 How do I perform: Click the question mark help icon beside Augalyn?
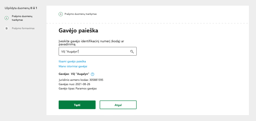pyautogui.click(x=92, y=74)
